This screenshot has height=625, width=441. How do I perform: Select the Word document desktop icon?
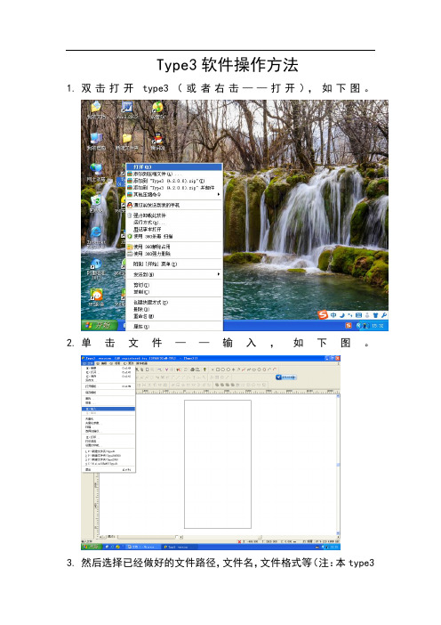click(126, 107)
